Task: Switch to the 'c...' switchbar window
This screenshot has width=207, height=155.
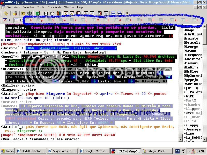Action: [186, 20]
